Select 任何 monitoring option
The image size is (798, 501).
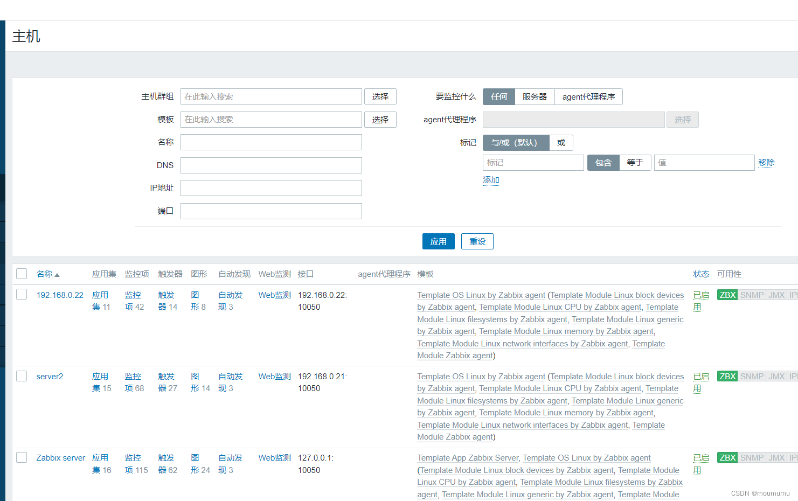coord(499,96)
